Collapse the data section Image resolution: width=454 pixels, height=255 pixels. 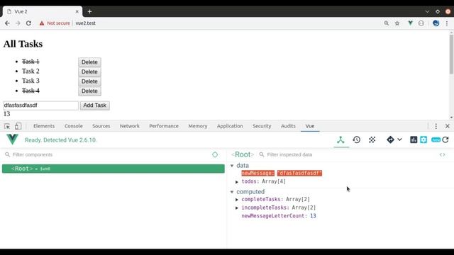click(232, 166)
